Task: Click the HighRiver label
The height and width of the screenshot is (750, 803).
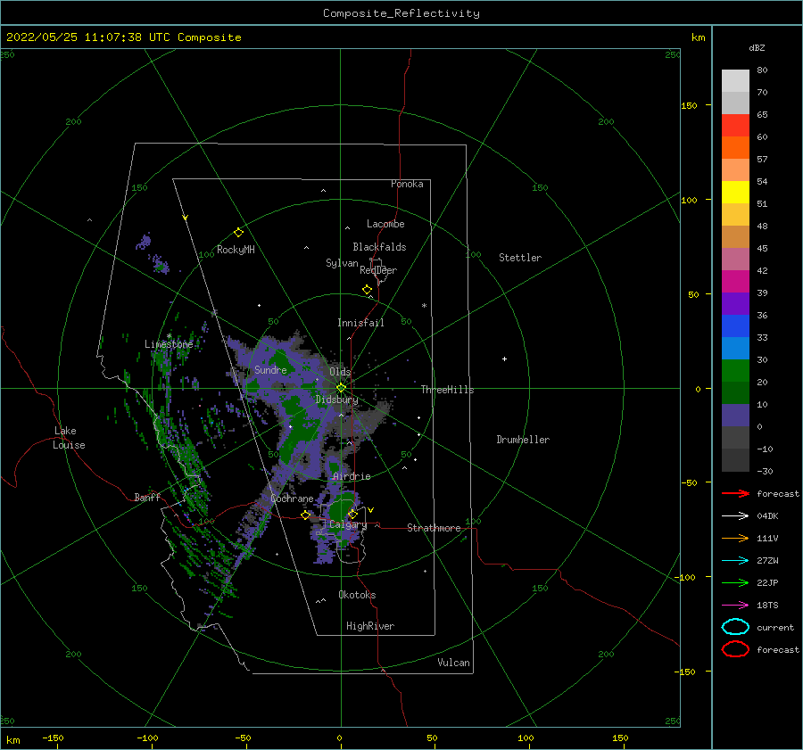Action: tap(370, 626)
